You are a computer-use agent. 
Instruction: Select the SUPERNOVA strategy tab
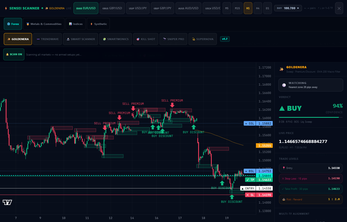point(203,39)
